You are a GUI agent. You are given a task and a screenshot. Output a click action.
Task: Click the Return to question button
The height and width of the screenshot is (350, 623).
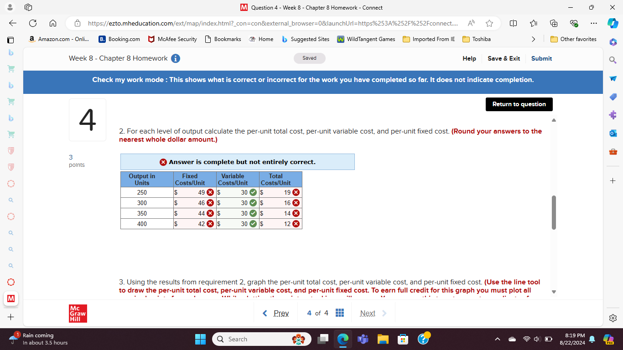(x=519, y=104)
